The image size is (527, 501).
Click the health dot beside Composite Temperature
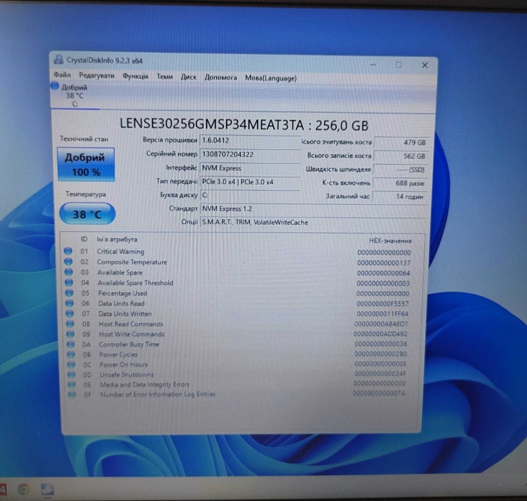[69, 262]
